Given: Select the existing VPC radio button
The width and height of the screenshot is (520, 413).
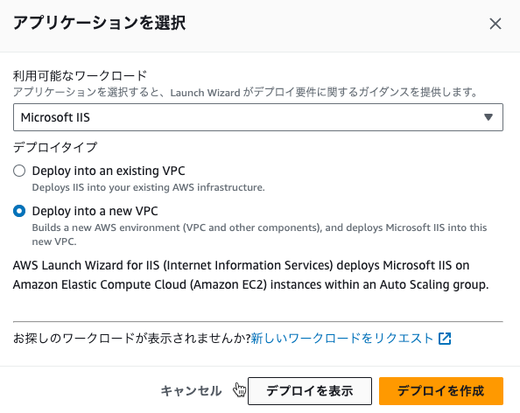Looking at the screenshot, I should point(19,171).
